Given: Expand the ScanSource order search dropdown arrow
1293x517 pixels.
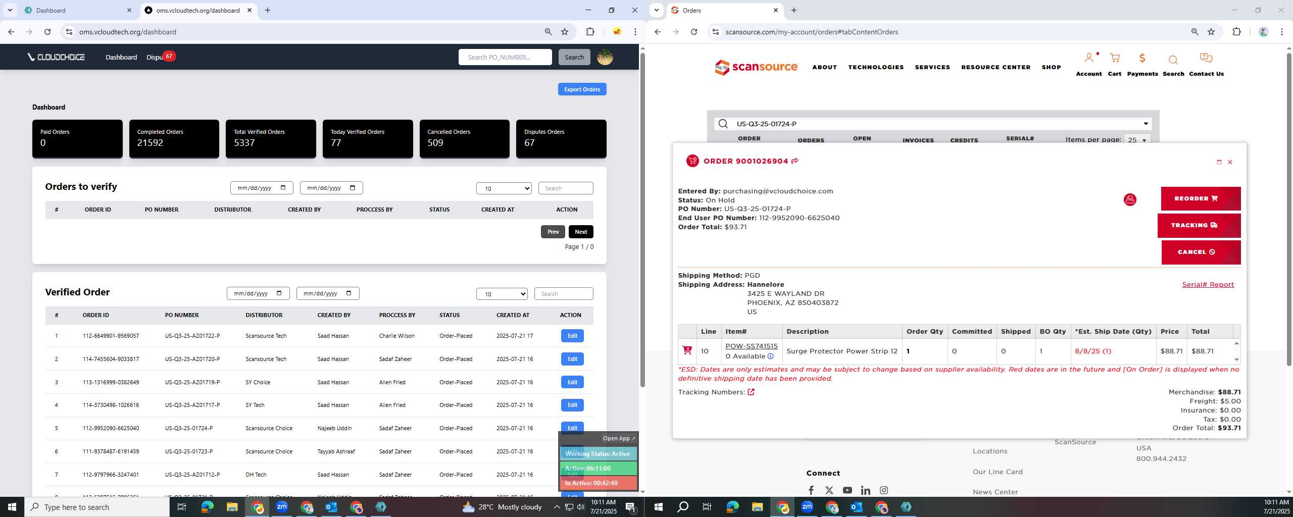Looking at the screenshot, I should (1146, 124).
